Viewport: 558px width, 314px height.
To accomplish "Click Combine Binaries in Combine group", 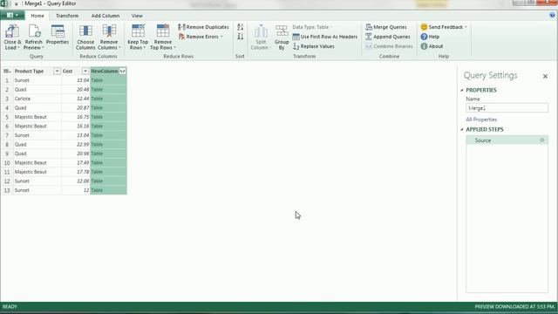I will pyautogui.click(x=389, y=46).
